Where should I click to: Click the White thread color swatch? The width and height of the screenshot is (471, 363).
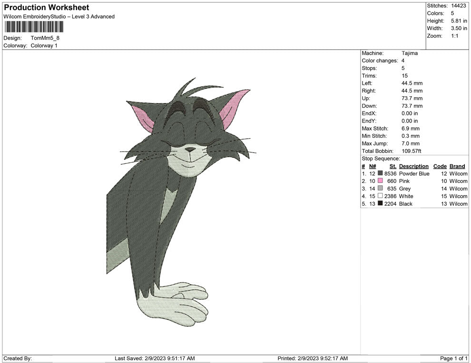[380, 196]
